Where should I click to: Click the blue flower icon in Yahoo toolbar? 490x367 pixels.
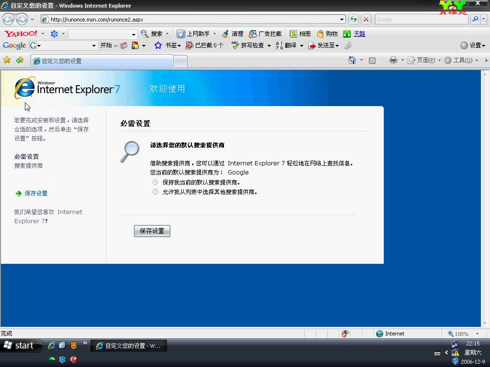pos(54,34)
